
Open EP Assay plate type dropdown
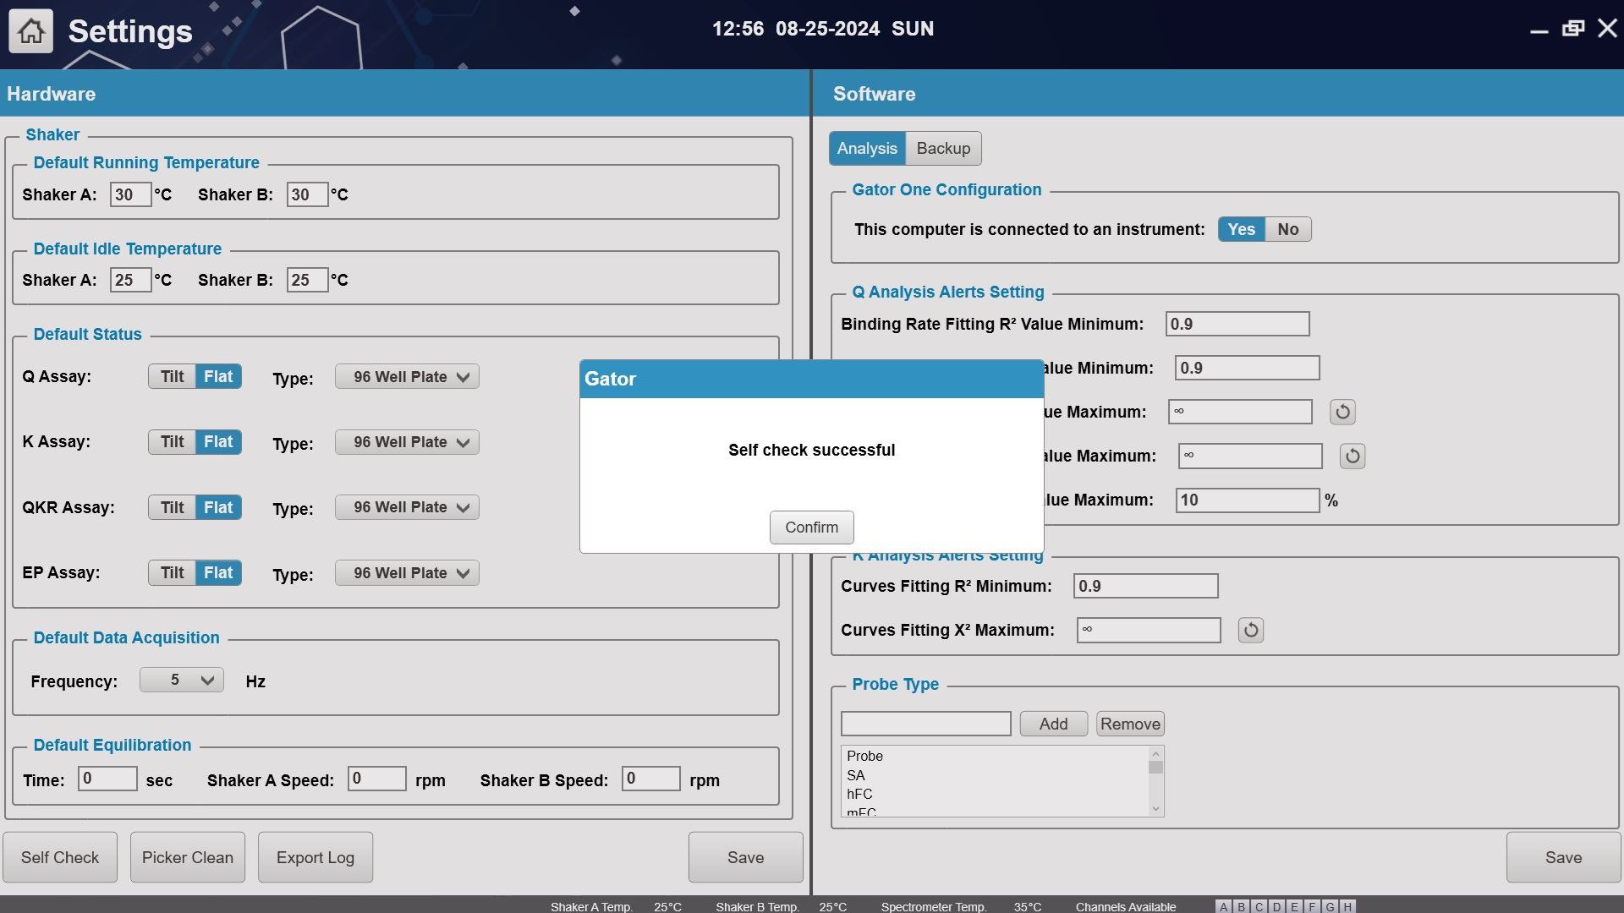tap(407, 572)
